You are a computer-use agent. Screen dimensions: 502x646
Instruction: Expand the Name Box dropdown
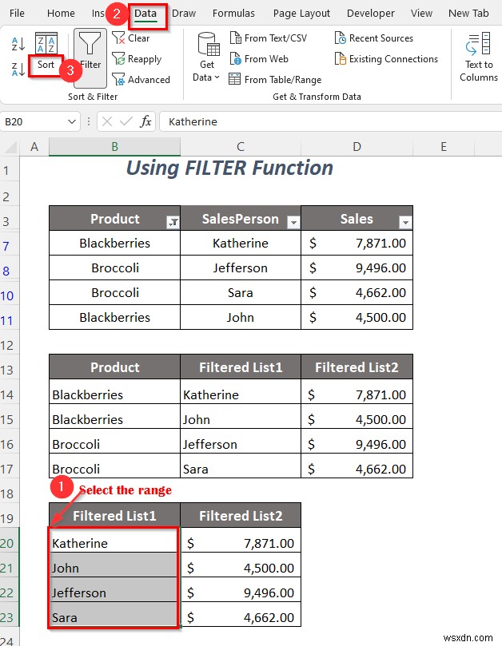72,121
